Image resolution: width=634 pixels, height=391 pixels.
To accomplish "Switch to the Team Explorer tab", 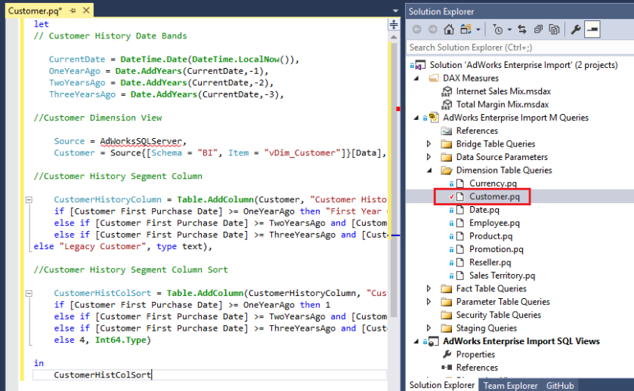I will click(x=510, y=385).
